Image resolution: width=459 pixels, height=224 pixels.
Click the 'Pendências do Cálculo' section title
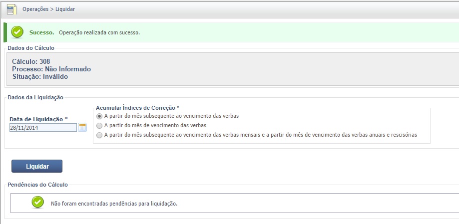(x=38, y=185)
